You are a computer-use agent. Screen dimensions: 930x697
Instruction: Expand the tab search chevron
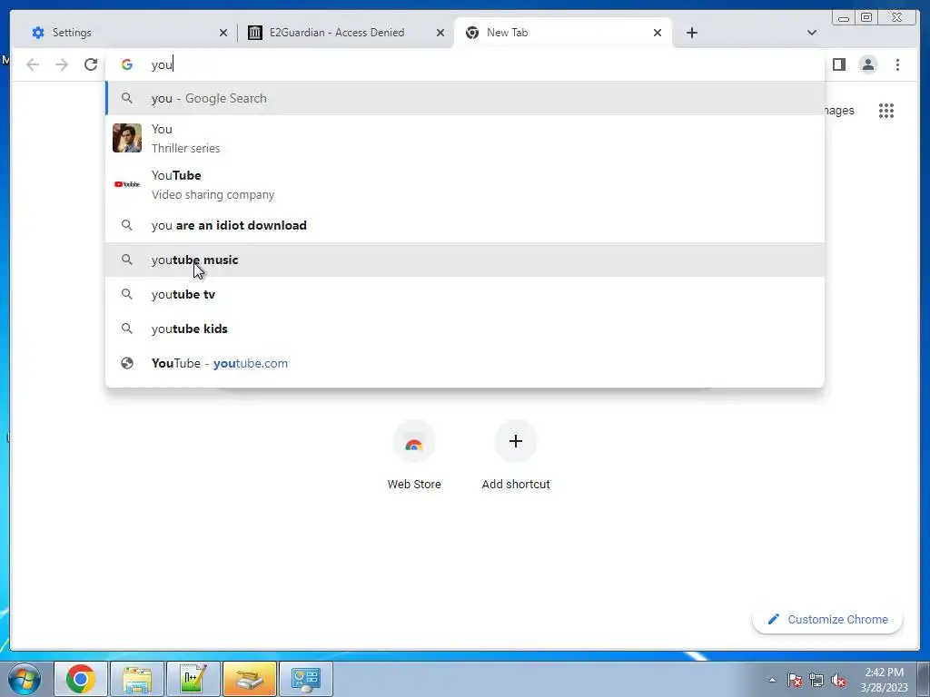click(x=812, y=33)
